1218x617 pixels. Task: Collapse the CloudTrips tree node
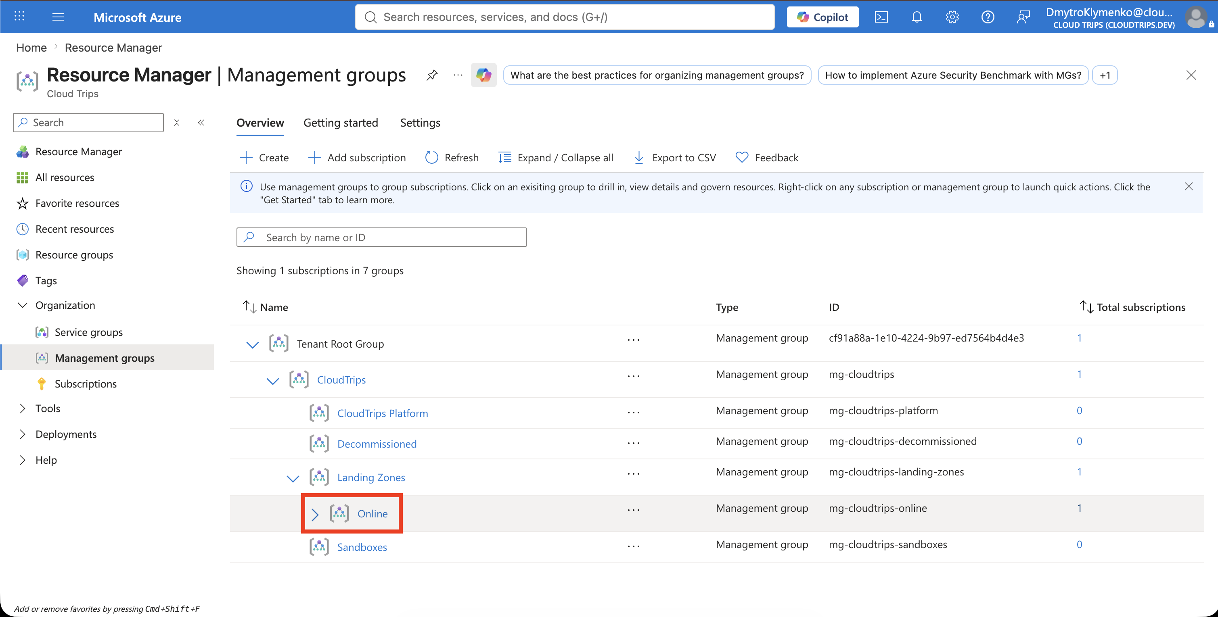273,380
